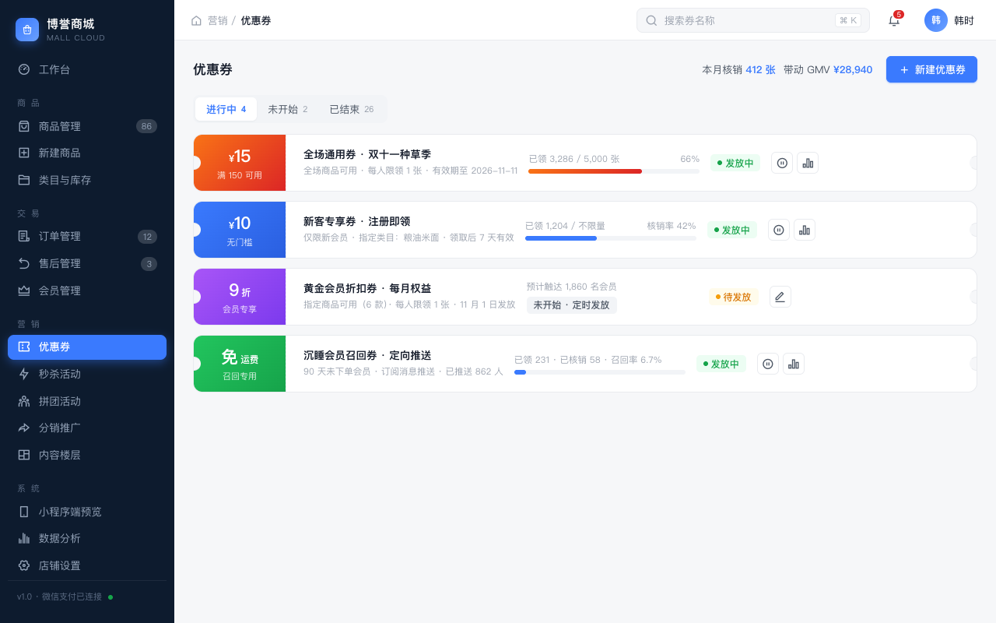Image resolution: width=996 pixels, height=623 pixels.
Task: View statistics for 新客专享券
Action: pos(805,230)
